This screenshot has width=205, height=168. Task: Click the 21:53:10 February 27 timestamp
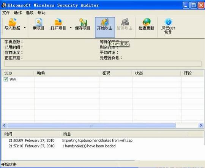coord(32,146)
